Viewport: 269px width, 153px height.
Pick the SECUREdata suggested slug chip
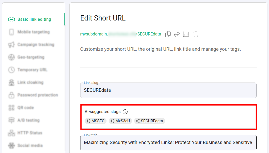pyautogui.click(x=149, y=121)
